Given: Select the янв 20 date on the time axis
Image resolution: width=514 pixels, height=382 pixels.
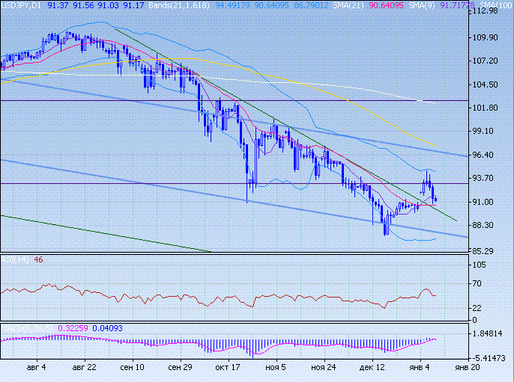Looking at the screenshot, I should [x=464, y=369].
